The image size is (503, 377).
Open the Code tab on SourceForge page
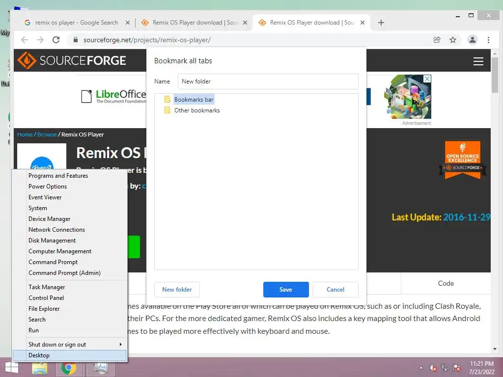pos(446,283)
